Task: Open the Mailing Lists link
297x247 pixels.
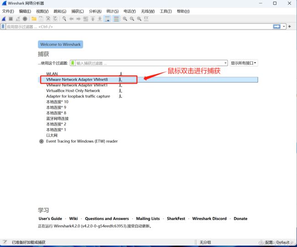Action: pyautogui.click(x=148, y=219)
